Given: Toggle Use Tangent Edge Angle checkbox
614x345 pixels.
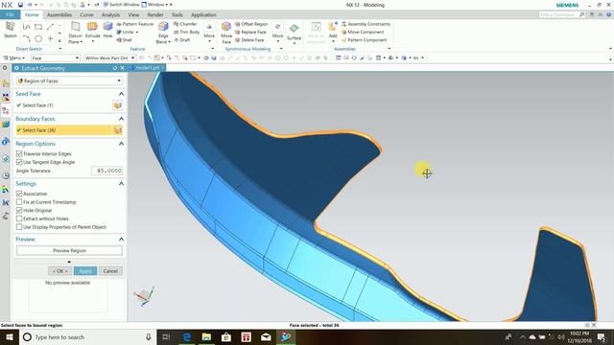Looking at the screenshot, I should coord(19,162).
